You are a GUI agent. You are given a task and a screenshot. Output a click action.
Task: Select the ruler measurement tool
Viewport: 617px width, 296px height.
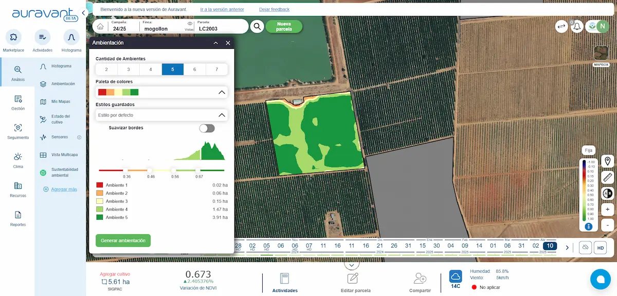coord(608,178)
